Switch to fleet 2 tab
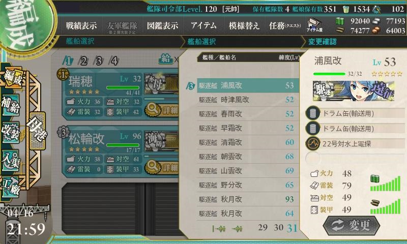407x244 pixels. pyautogui.click(x=83, y=61)
